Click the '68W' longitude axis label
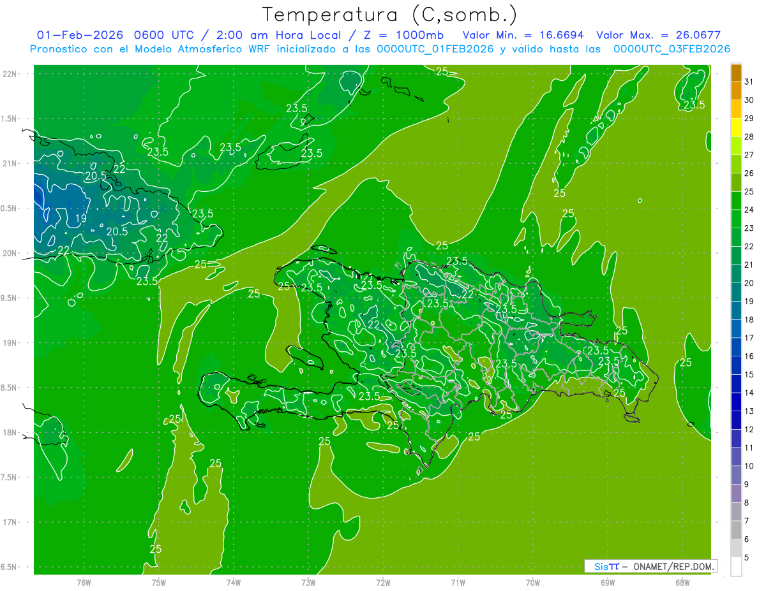 coord(682,583)
